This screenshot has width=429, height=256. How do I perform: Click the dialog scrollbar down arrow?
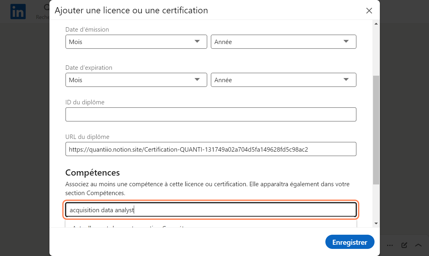point(376,223)
